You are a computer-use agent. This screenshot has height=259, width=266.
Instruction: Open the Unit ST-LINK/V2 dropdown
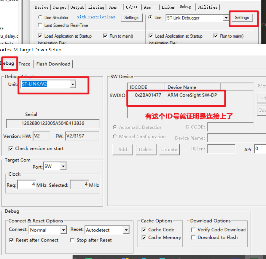click(73, 84)
